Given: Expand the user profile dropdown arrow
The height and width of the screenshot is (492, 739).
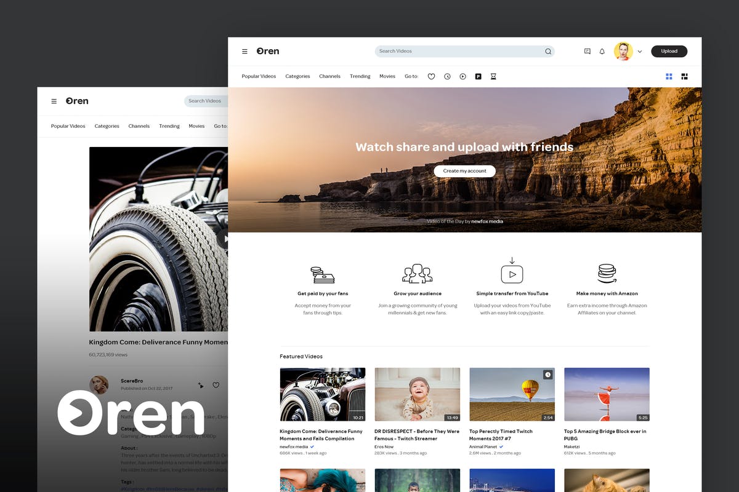Looking at the screenshot, I should [x=640, y=52].
